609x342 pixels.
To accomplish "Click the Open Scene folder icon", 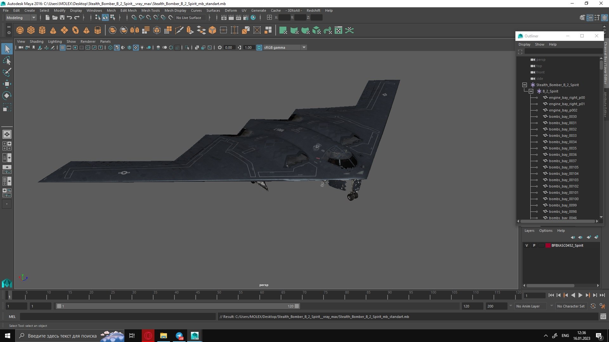I will 55,18.
